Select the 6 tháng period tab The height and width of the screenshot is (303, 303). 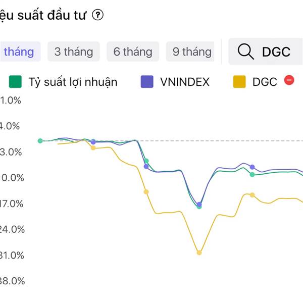point(133,52)
